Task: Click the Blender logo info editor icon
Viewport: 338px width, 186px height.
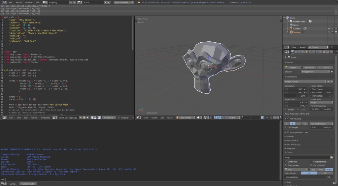Action: pos(3,2)
